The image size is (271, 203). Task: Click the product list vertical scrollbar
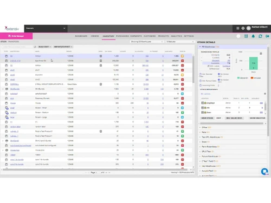coord(193,70)
